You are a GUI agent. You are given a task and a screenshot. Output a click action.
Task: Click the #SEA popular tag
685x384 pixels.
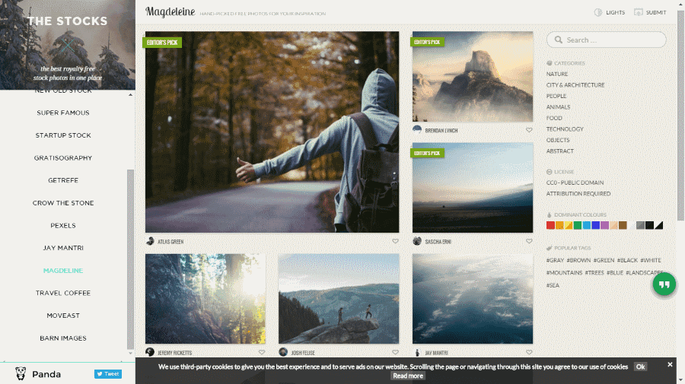coord(553,285)
